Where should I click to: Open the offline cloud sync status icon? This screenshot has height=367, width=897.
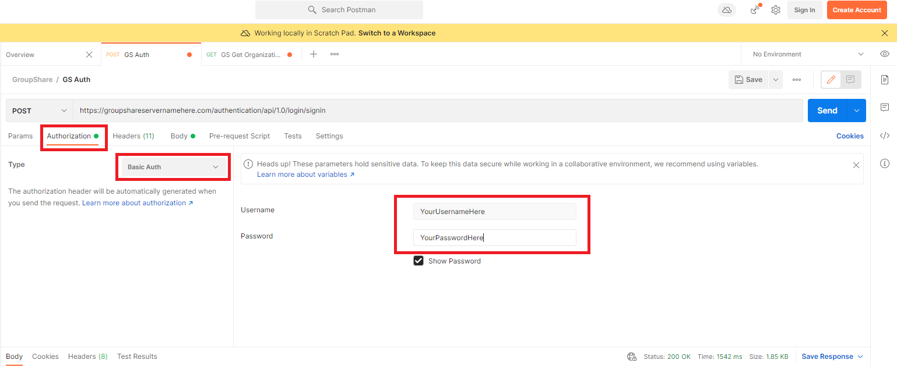coord(726,10)
